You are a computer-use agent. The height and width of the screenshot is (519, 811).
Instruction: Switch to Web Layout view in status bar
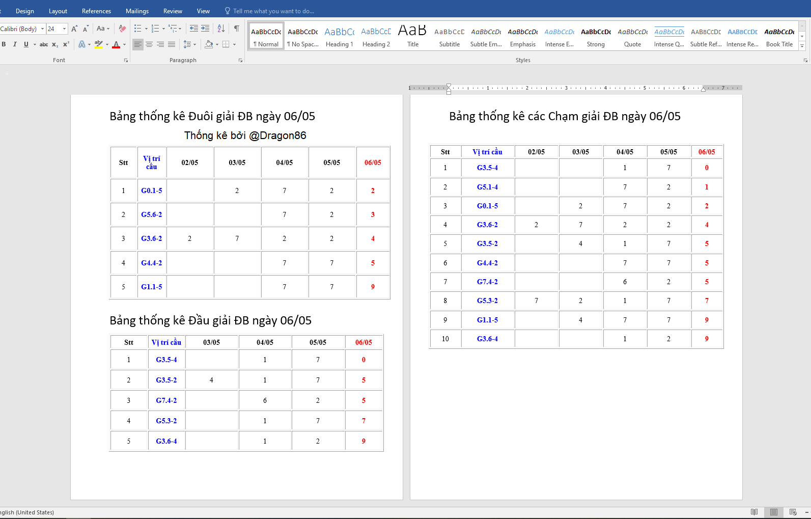point(793,512)
